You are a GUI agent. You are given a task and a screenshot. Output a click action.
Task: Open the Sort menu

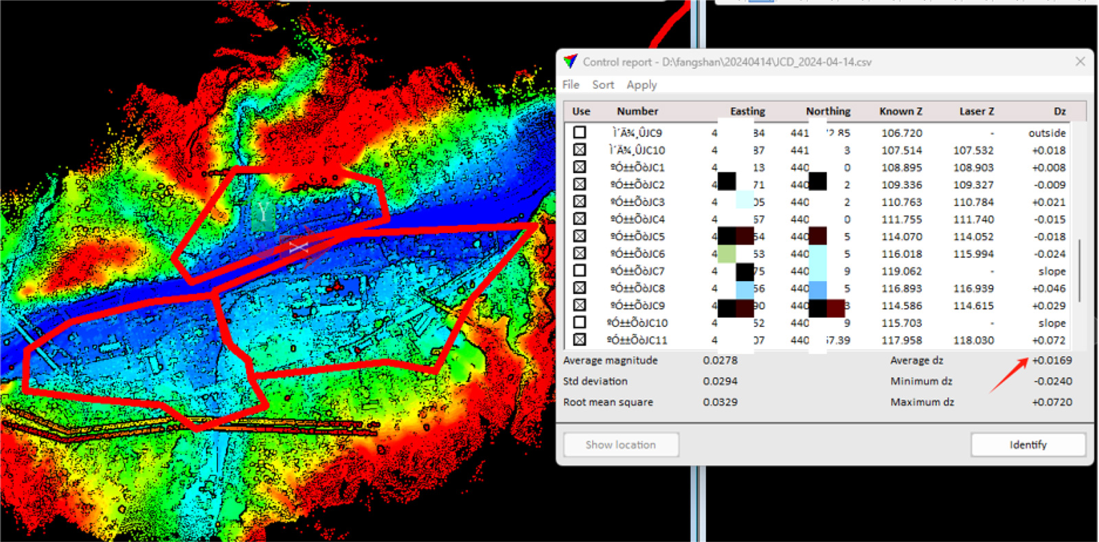click(603, 84)
